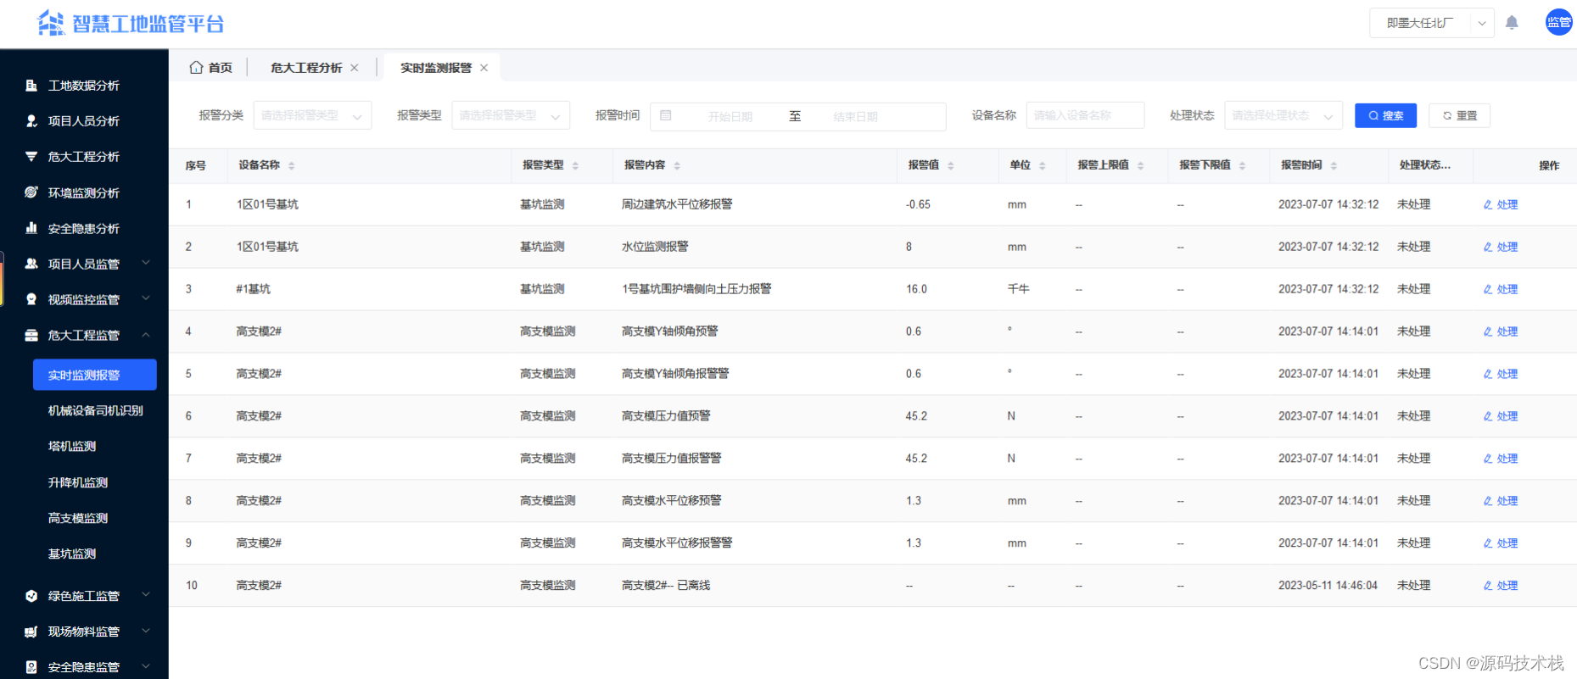Click the 安全隐患监管 sidebar icon

(31, 667)
